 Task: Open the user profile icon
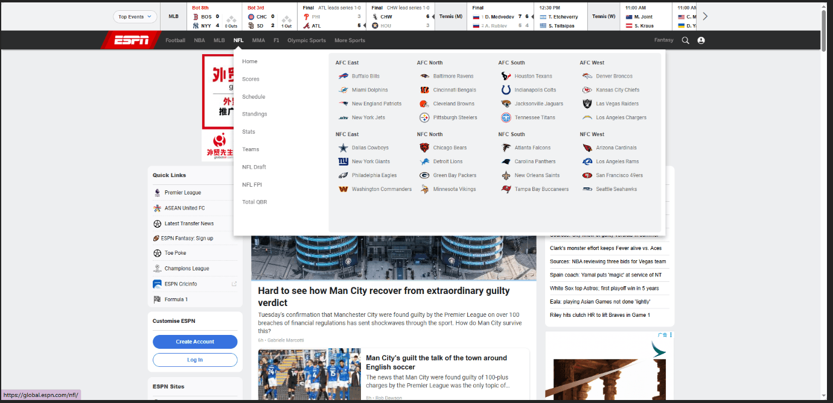[x=701, y=40]
